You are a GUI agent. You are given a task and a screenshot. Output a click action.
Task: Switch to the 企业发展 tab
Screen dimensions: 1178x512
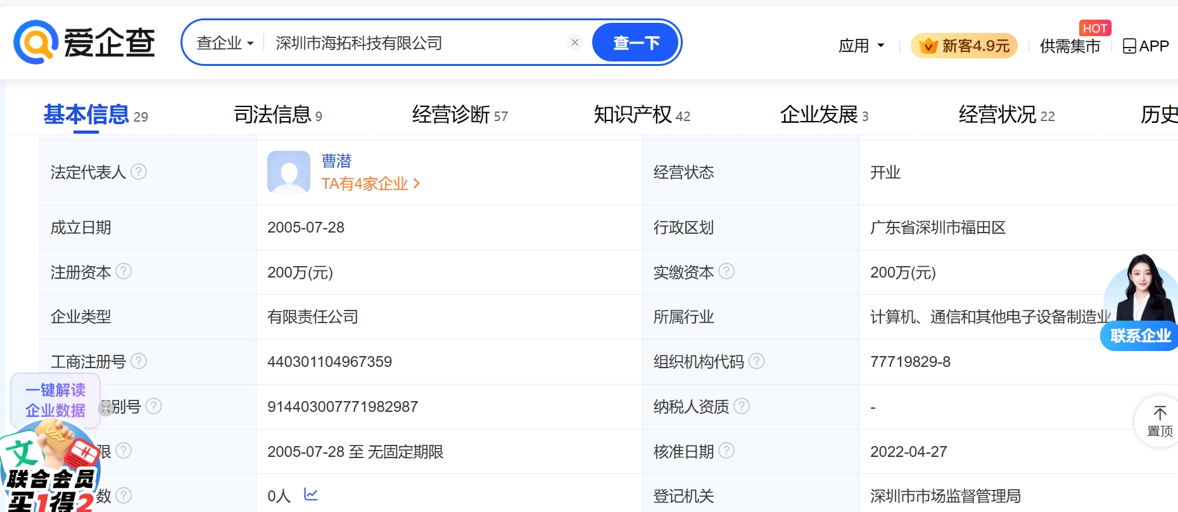pos(824,115)
